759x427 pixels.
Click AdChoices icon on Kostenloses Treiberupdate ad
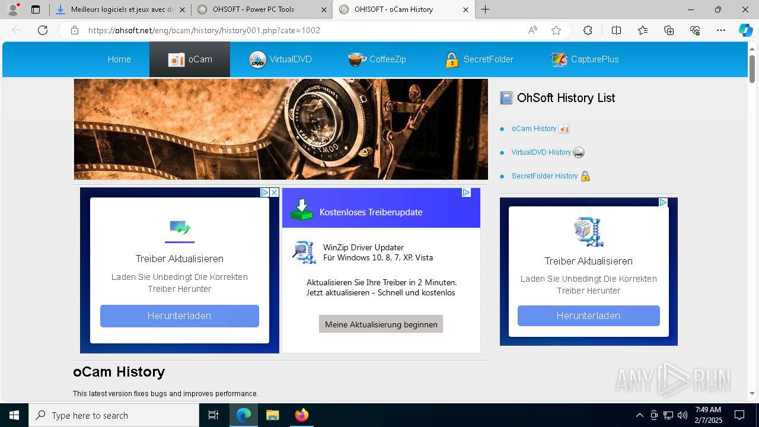[466, 193]
